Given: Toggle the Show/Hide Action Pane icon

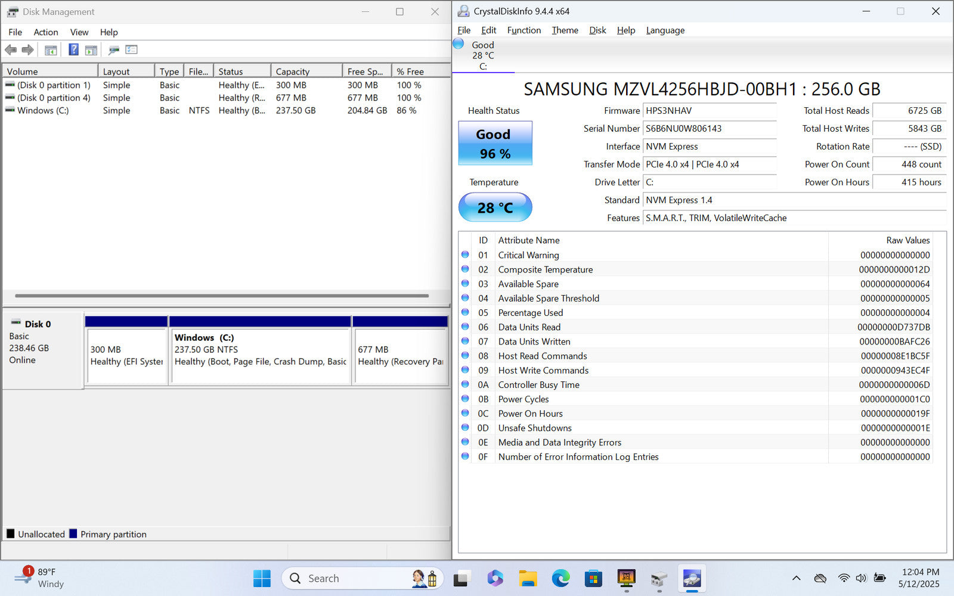Looking at the screenshot, I should 91,50.
